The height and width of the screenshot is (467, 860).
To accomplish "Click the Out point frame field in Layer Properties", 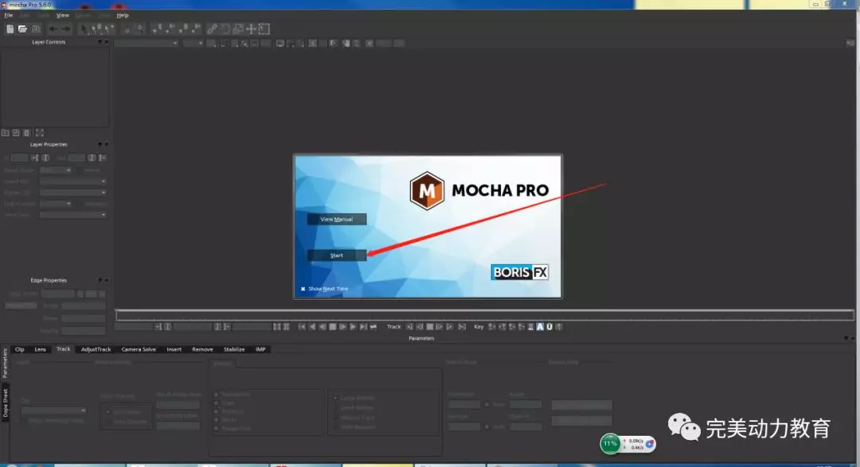I will click(76, 158).
